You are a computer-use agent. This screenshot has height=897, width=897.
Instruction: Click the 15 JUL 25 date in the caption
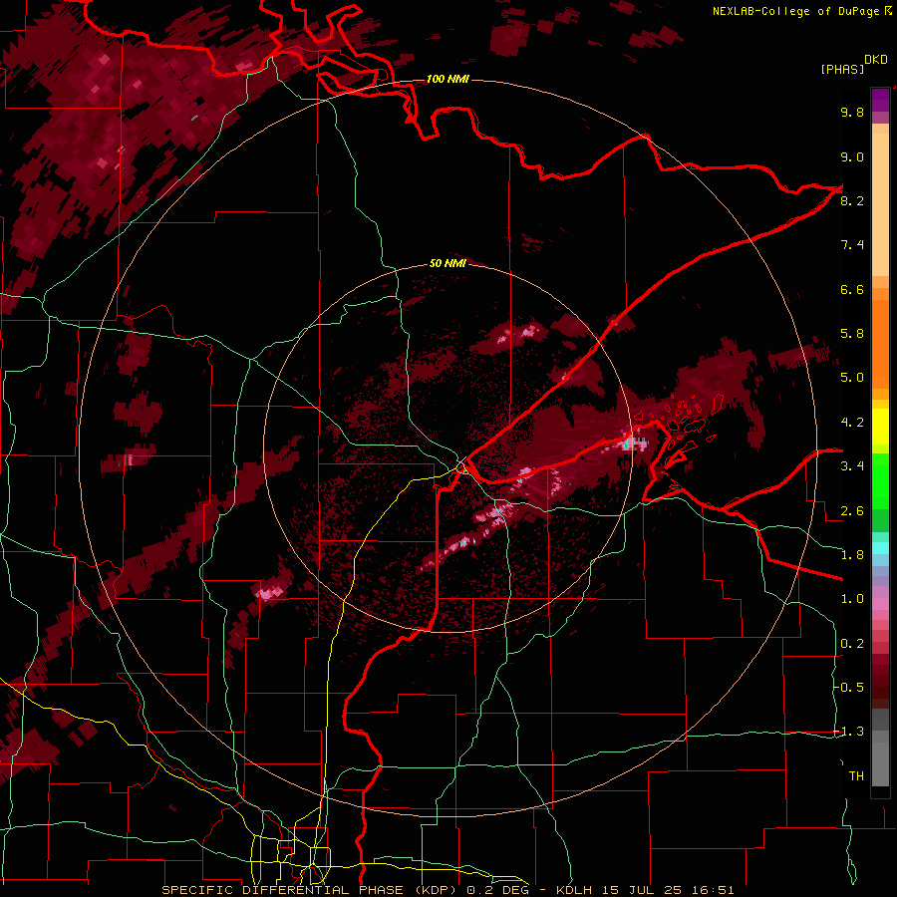point(644,890)
